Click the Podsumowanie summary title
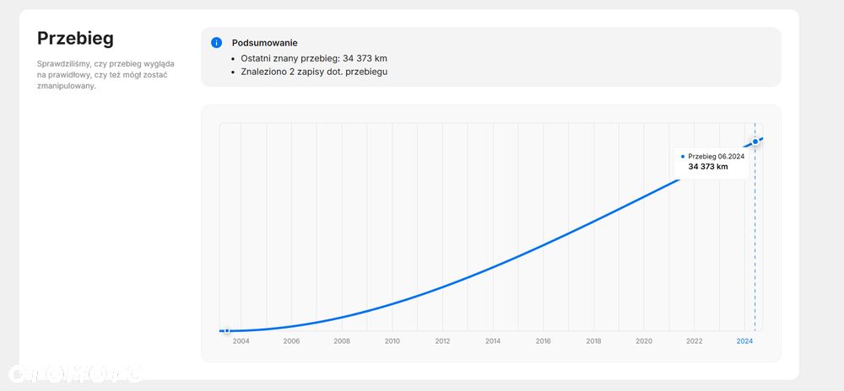Viewport: 844px width, 391px height. [264, 42]
